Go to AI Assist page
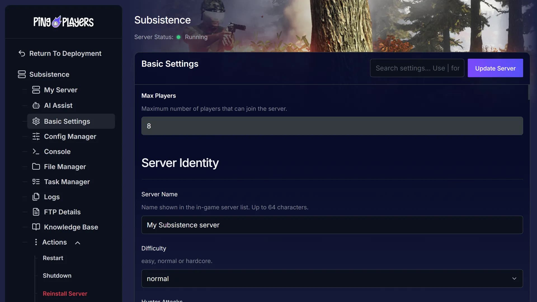Viewport: 537px width, 302px height. tap(58, 105)
